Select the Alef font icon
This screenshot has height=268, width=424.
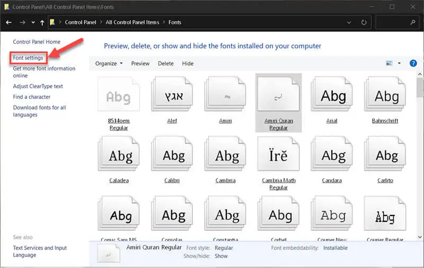pyautogui.click(x=172, y=94)
